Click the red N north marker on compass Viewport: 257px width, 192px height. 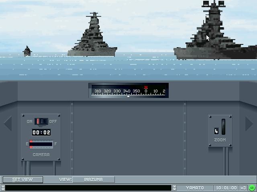click(146, 87)
